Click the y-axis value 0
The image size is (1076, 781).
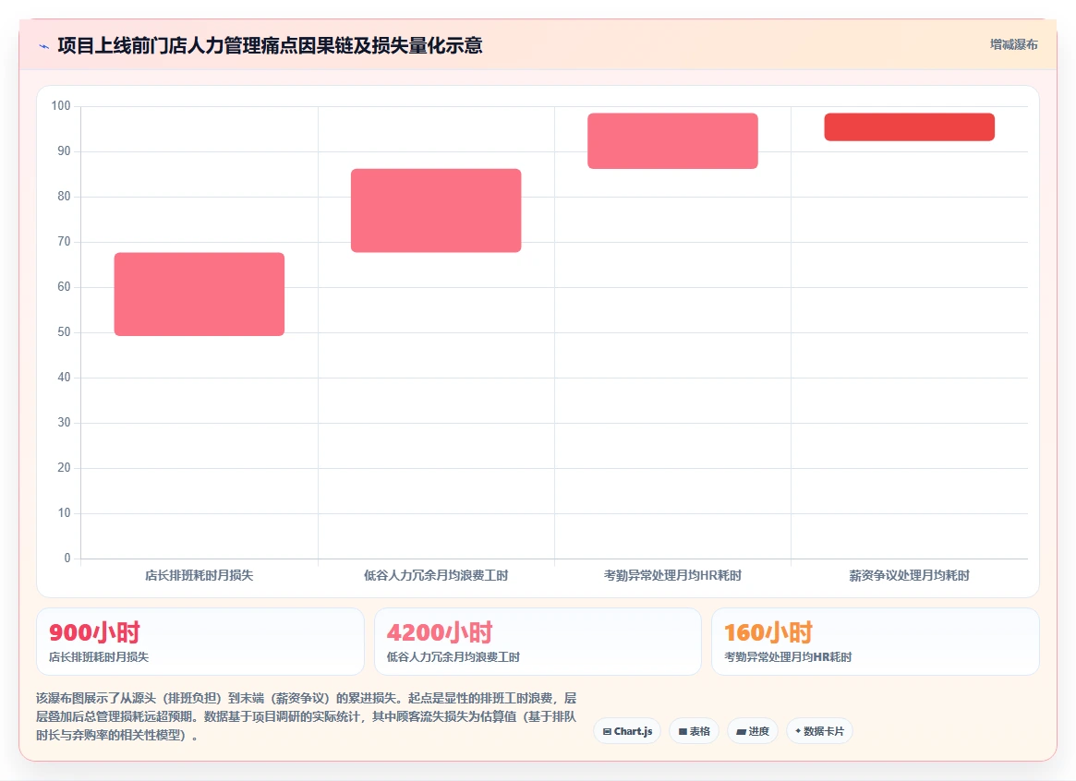pos(67,559)
